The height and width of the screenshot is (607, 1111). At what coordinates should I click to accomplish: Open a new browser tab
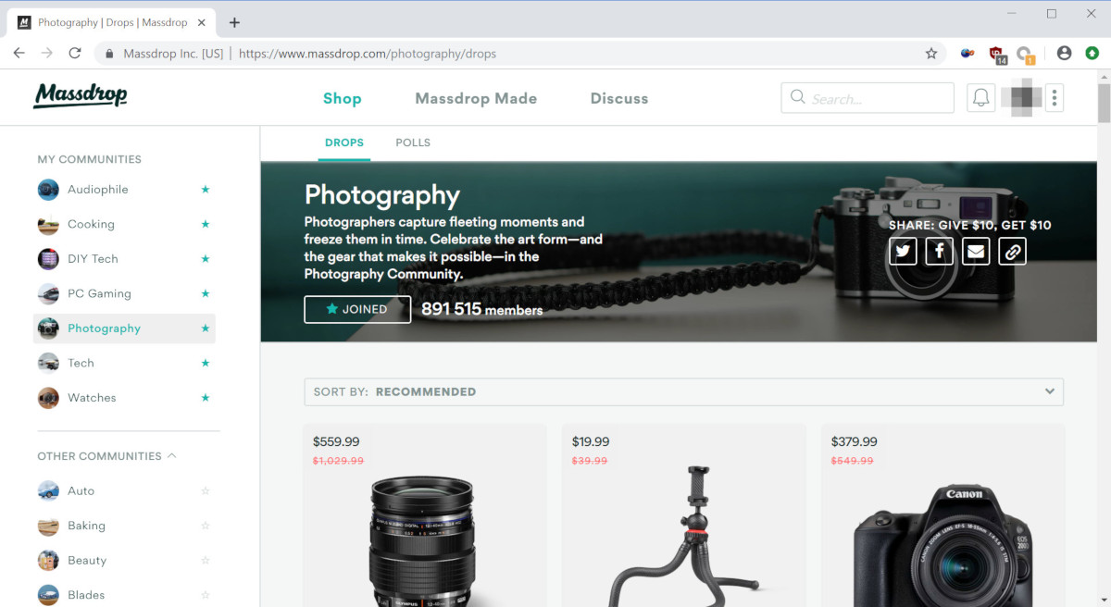point(234,22)
